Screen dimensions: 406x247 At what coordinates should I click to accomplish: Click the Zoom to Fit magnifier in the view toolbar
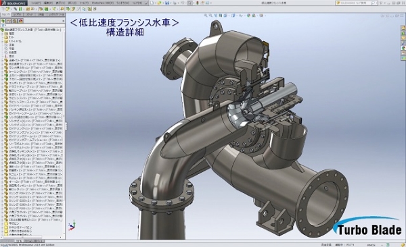[x=206, y=16]
